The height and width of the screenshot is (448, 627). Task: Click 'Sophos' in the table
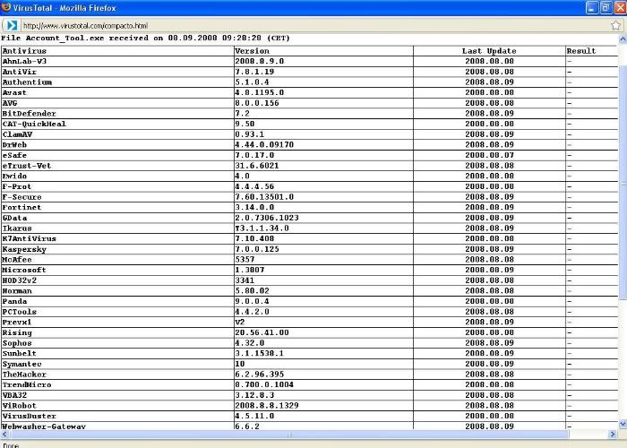point(17,343)
